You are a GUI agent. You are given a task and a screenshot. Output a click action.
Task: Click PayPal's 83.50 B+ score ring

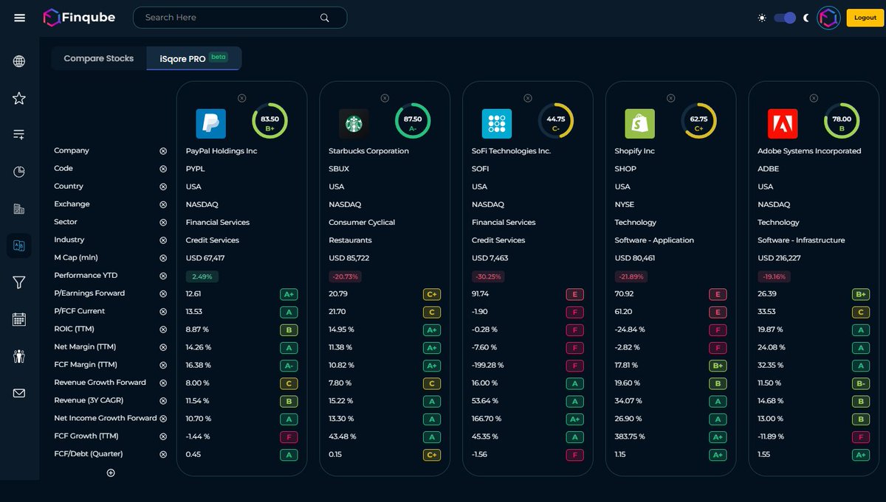(x=269, y=121)
